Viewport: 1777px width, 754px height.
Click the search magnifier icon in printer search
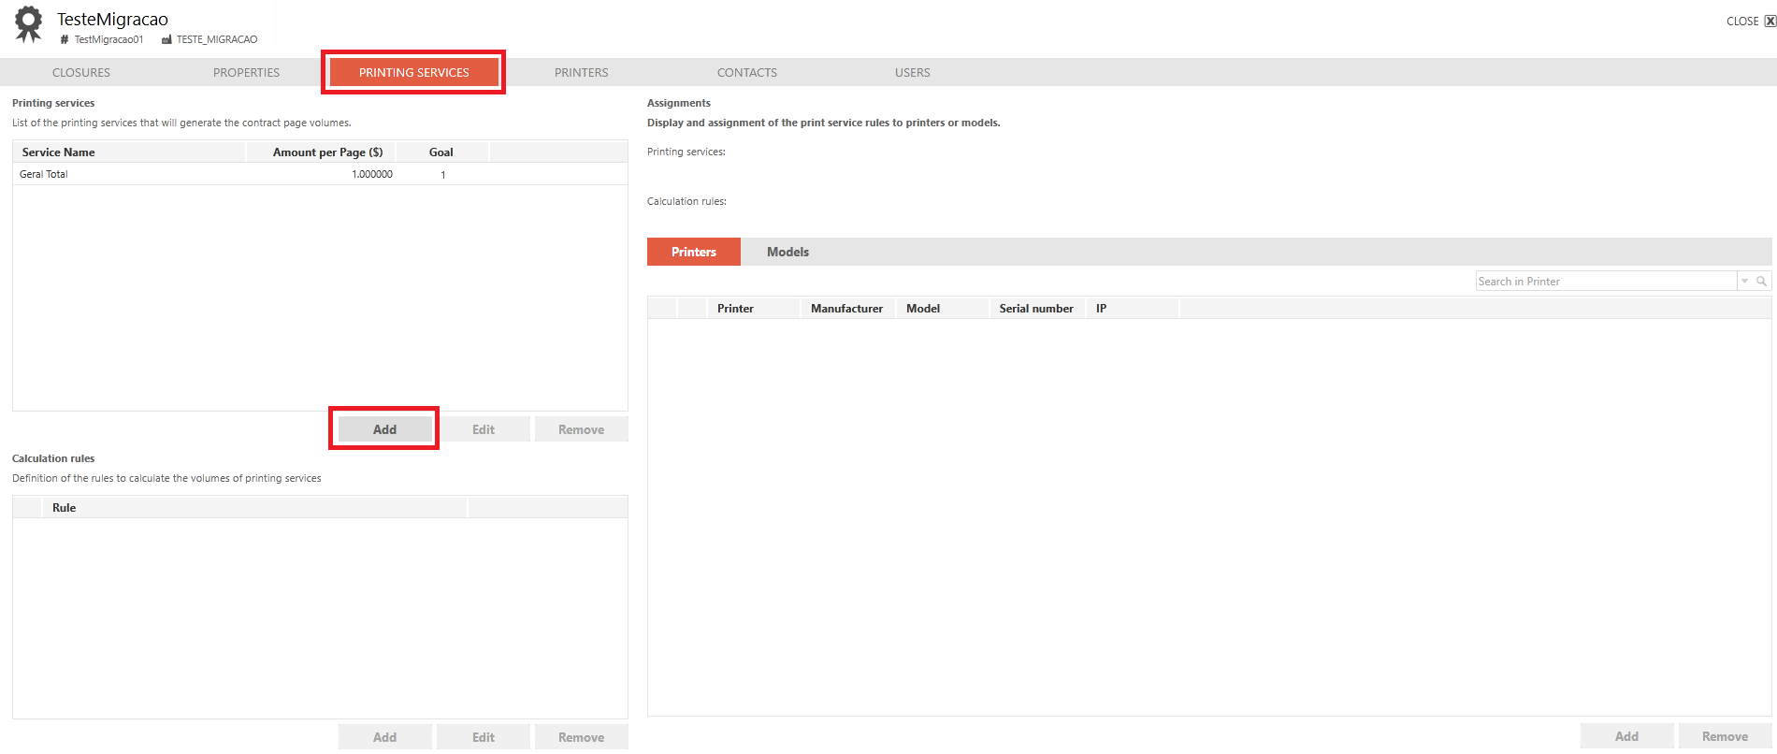point(1762,282)
